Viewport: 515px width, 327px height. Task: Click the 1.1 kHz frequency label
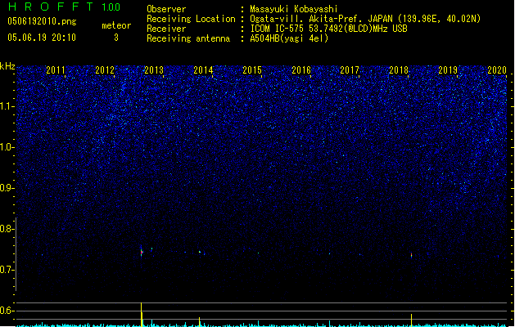pos(7,106)
